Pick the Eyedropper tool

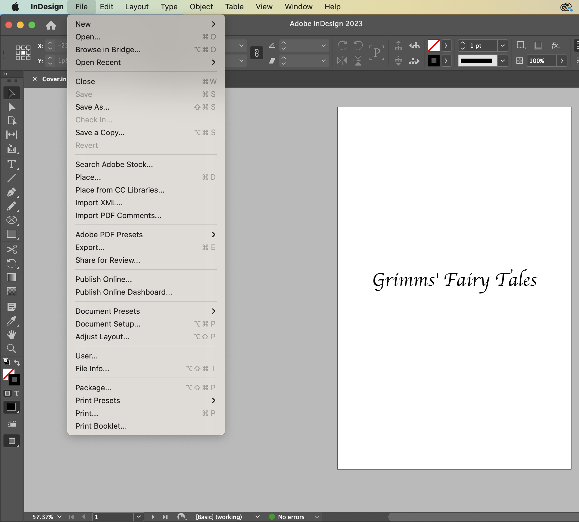coord(12,321)
